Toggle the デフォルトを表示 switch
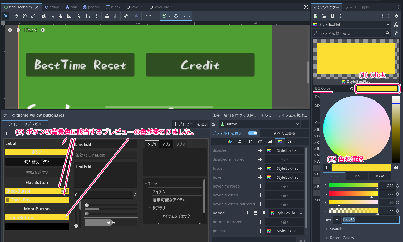 (253, 133)
